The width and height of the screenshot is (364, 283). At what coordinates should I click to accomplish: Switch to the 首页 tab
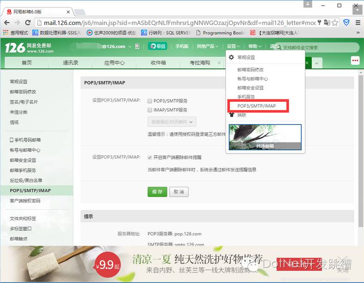pos(26,63)
